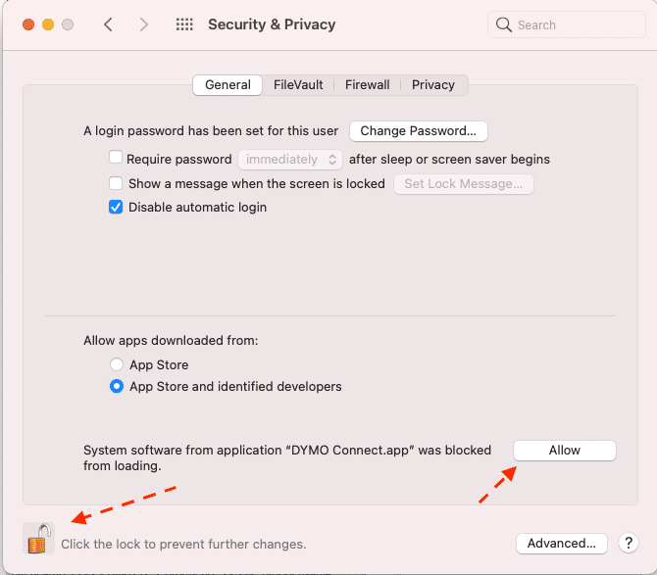Switch to the FileVault tab
This screenshot has width=657, height=575.
(x=298, y=85)
